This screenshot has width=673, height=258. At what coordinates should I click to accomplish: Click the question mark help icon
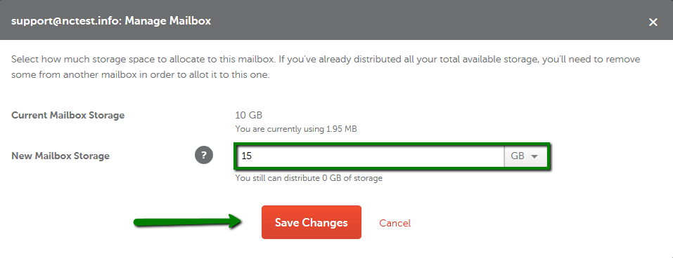tap(204, 156)
